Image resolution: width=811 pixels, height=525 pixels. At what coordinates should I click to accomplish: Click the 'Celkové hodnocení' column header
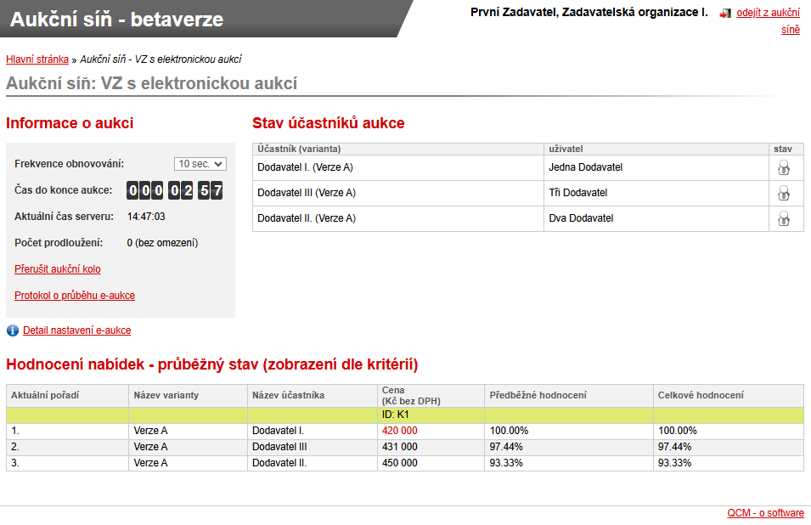701,395
